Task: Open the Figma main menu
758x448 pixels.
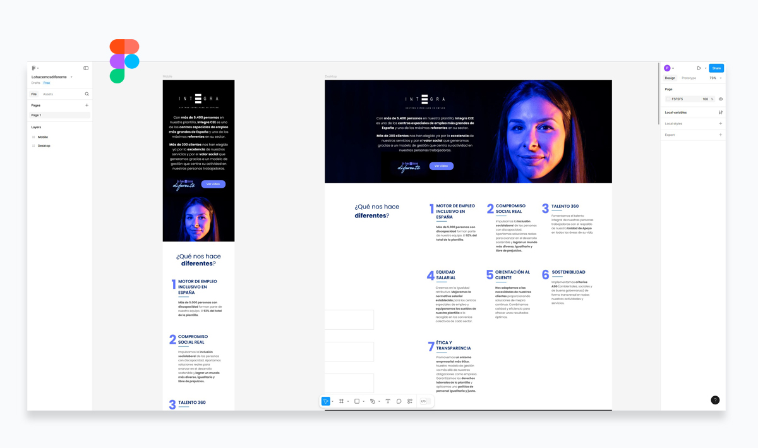Action: click(33, 68)
